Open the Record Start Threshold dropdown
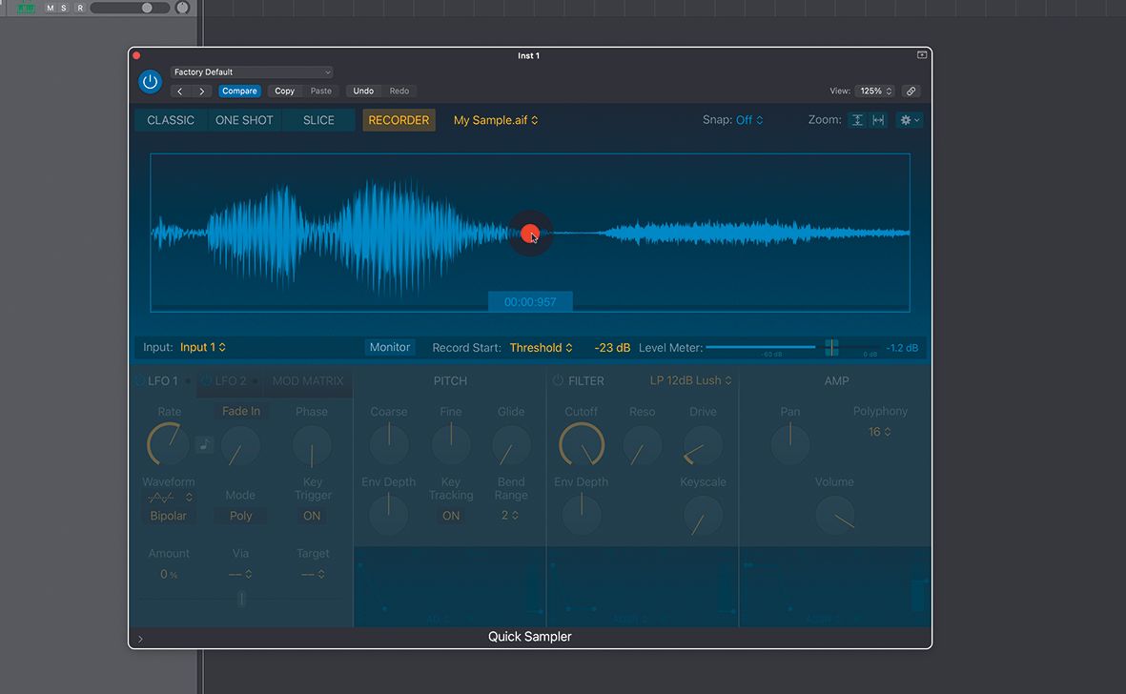 pyautogui.click(x=541, y=348)
